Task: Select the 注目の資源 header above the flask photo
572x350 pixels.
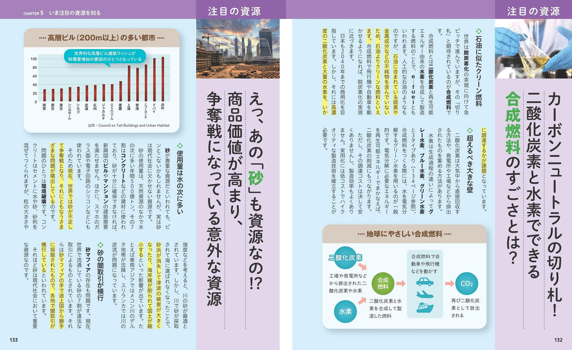Action: point(533,11)
